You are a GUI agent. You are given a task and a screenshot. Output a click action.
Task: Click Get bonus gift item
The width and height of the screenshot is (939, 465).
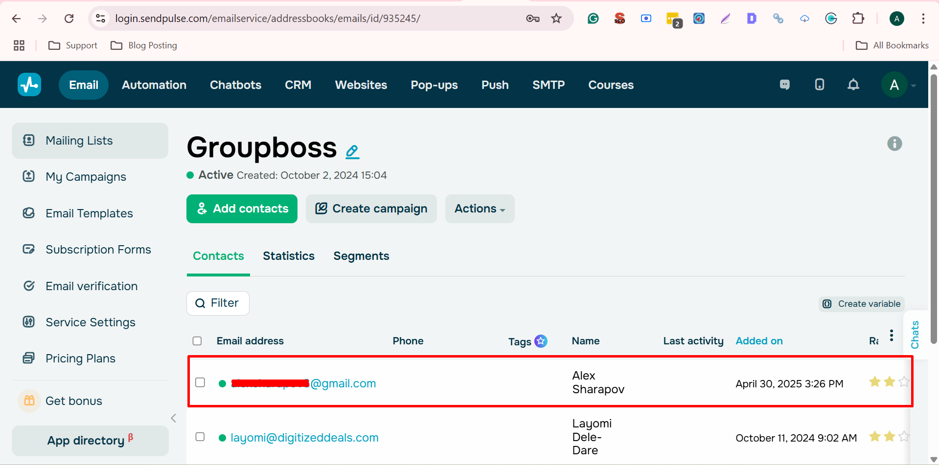click(x=60, y=401)
